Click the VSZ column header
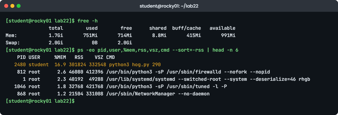This screenshot has height=115, width=338. click(99, 58)
